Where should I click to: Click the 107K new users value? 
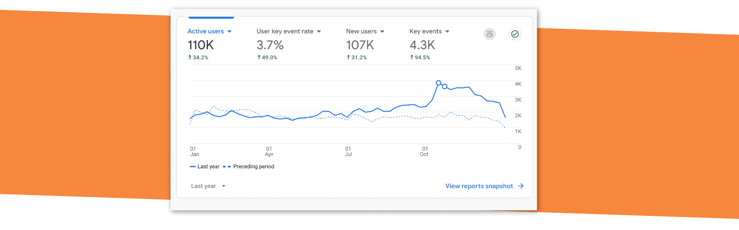click(x=360, y=45)
